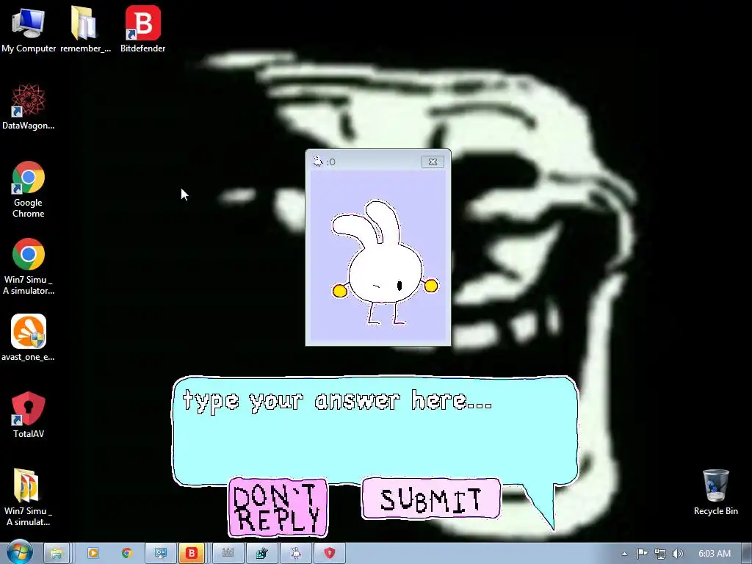Show hidden tray icons arrow
This screenshot has height=564, width=752.
[x=624, y=554]
